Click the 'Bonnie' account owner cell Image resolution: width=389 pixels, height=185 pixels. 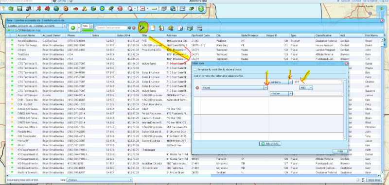tap(53, 95)
